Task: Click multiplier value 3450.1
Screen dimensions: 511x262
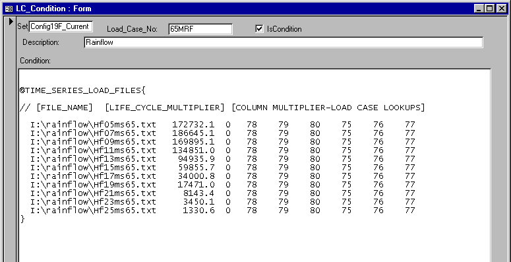Action: point(199,202)
